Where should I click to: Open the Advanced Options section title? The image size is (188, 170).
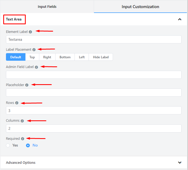pyautogui.click(x=21, y=163)
